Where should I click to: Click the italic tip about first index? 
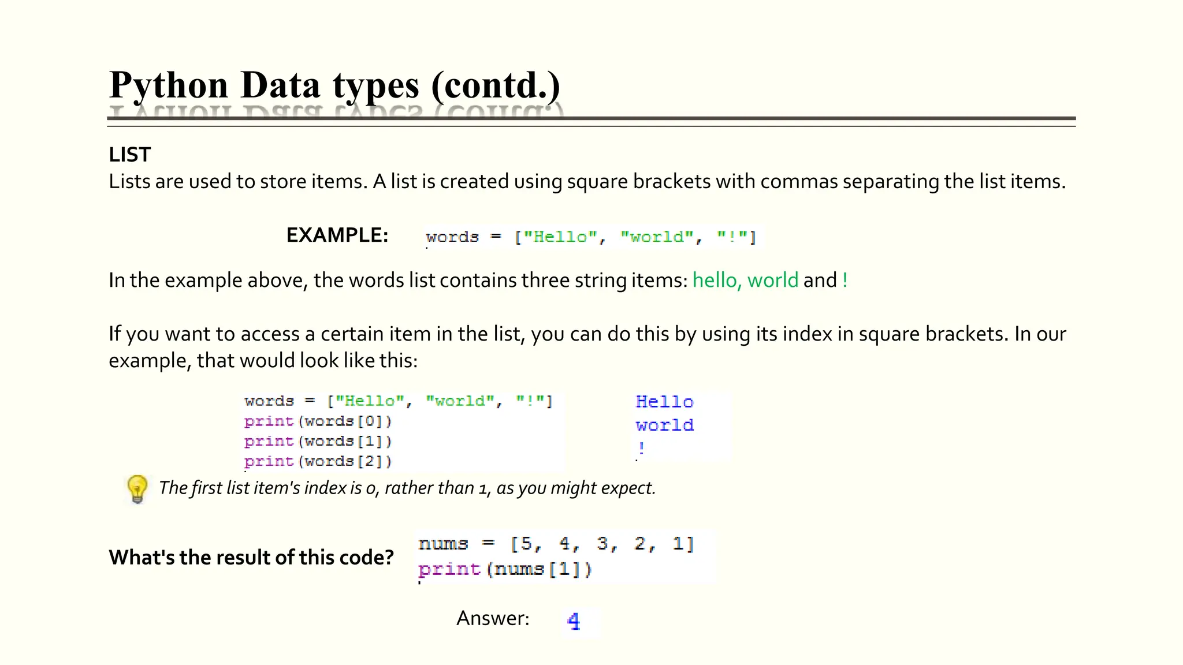coord(407,488)
